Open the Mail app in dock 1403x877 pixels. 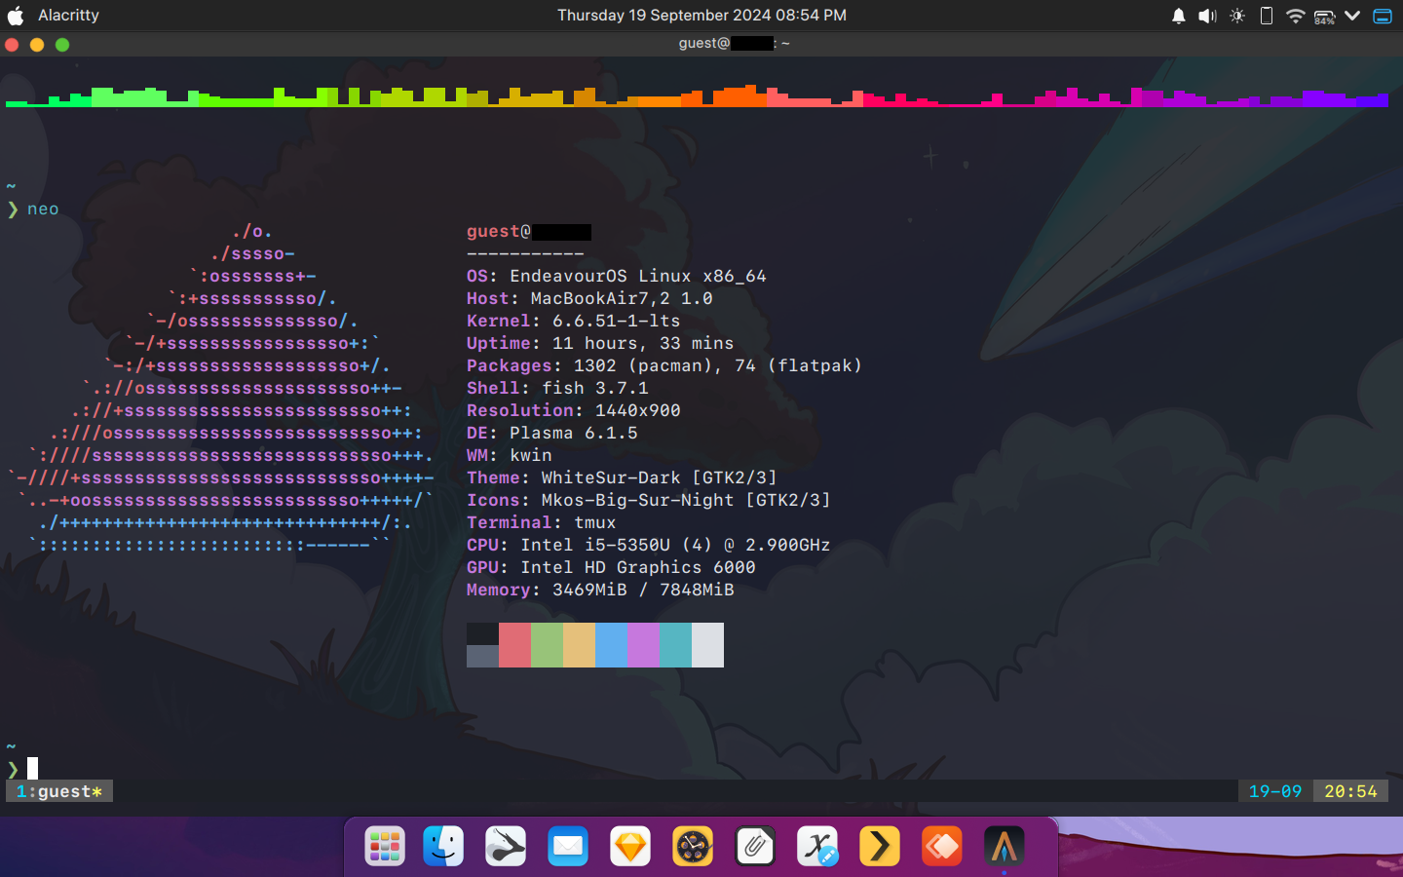pyautogui.click(x=568, y=847)
